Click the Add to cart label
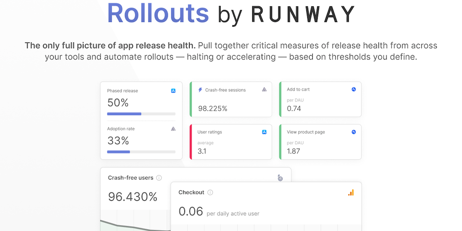 (x=298, y=89)
